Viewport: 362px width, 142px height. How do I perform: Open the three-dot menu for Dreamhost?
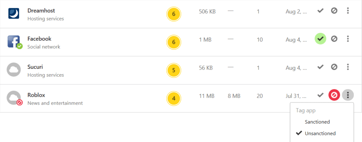(x=348, y=11)
